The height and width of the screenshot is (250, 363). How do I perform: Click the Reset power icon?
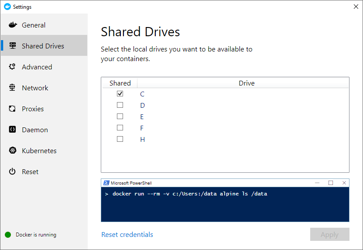pyautogui.click(x=12, y=171)
